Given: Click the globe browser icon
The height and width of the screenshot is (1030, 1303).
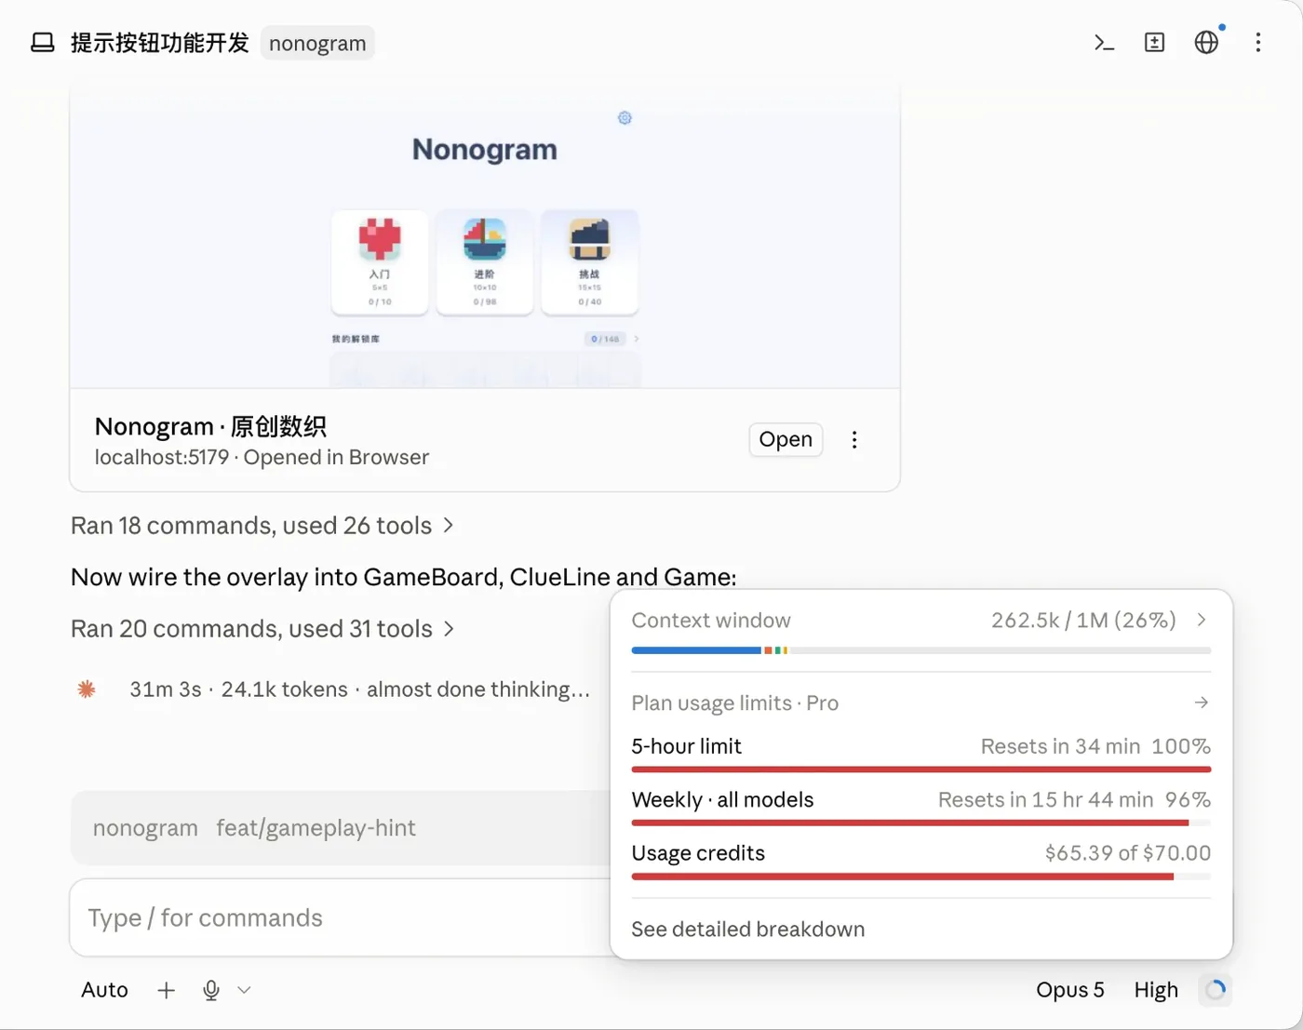Looking at the screenshot, I should tap(1206, 43).
